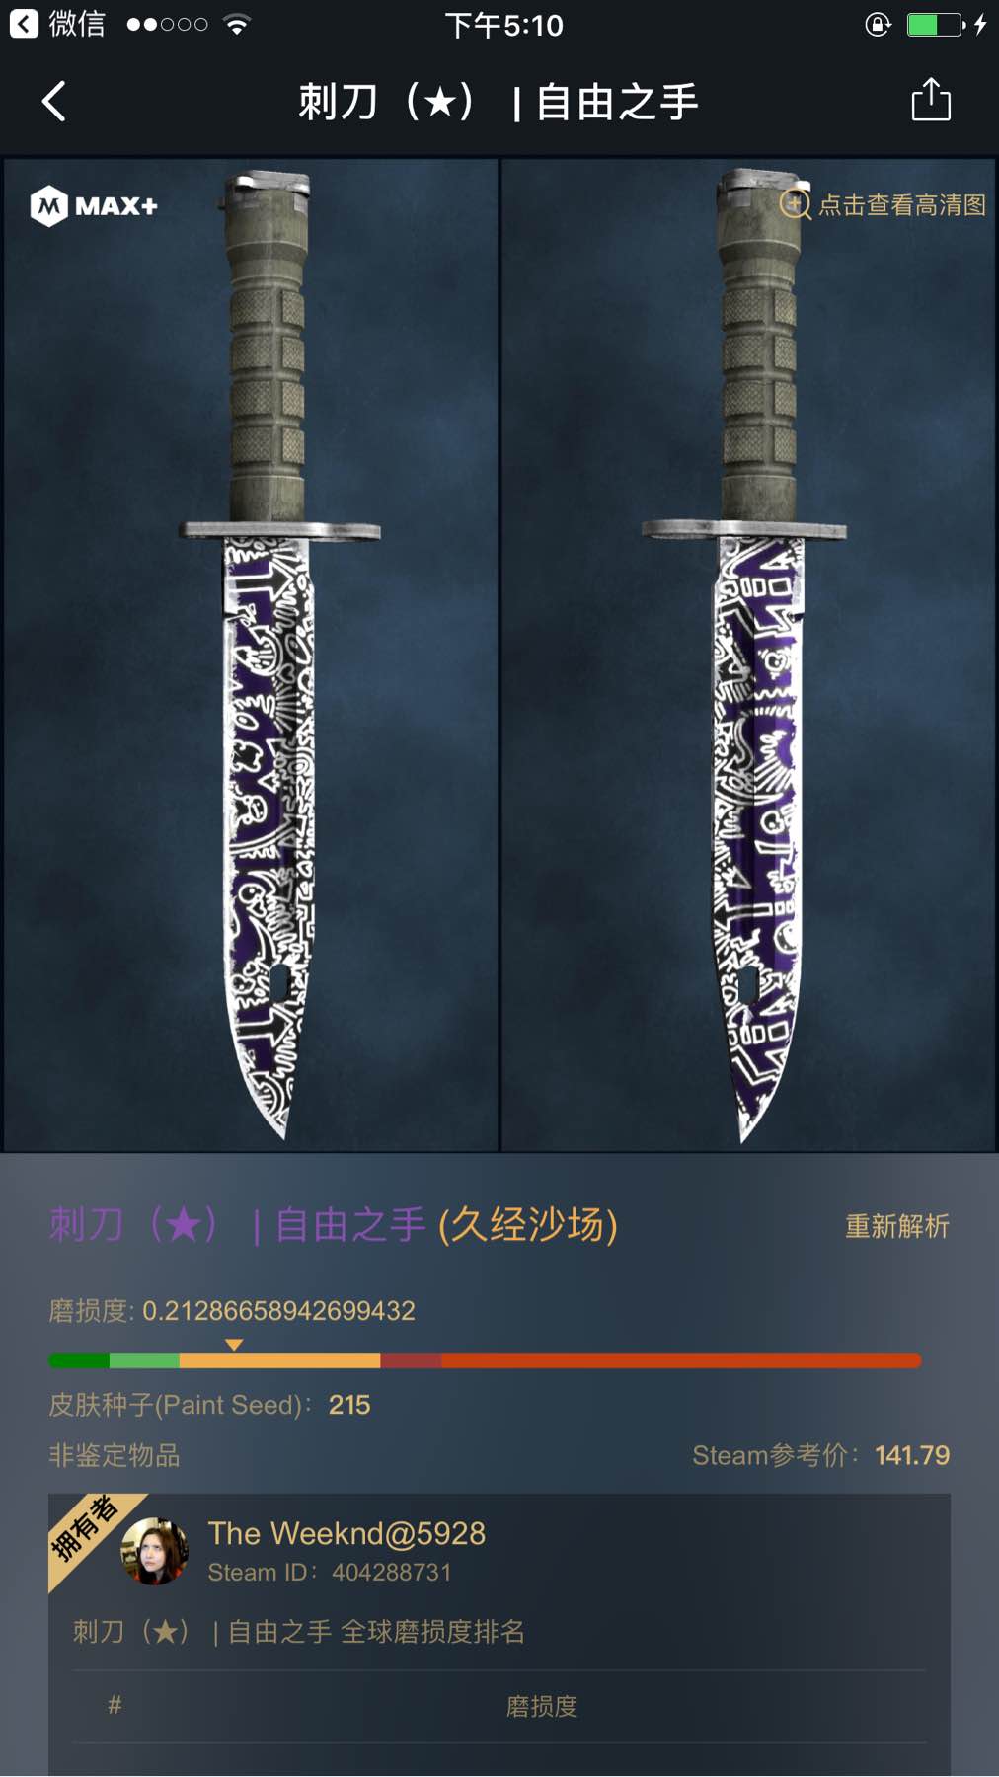Screen dimensions: 999x1777
Task: Tap the # column header in ranking table
Action: pos(115,1705)
